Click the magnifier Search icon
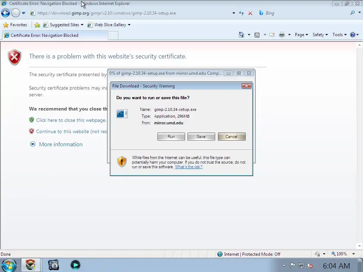Image resolution: width=363 pixels, height=272 pixels. coord(353,13)
